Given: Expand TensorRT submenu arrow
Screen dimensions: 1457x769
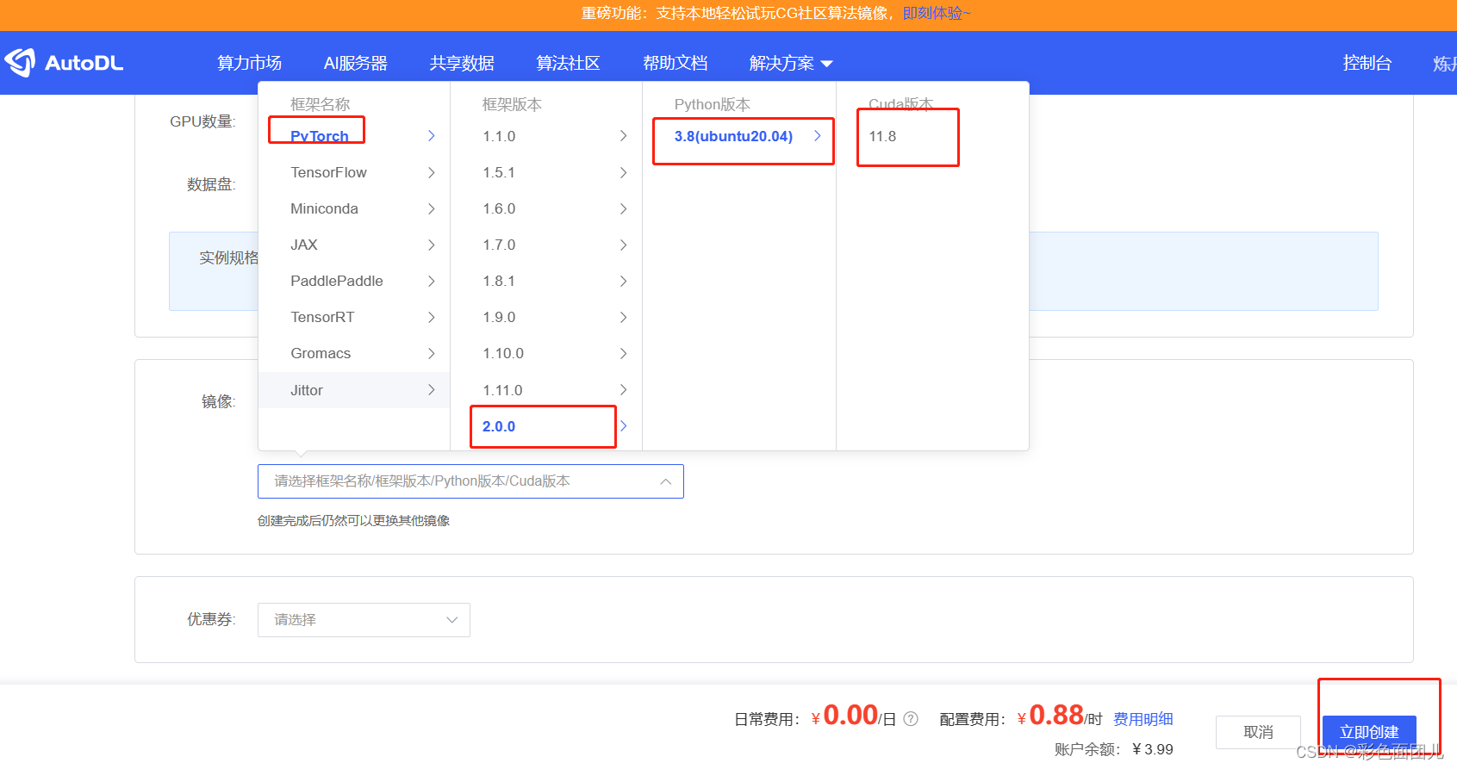Looking at the screenshot, I should pos(432,317).
